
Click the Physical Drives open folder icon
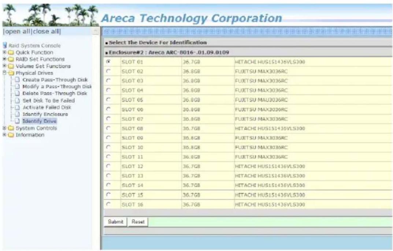[11, 73]
